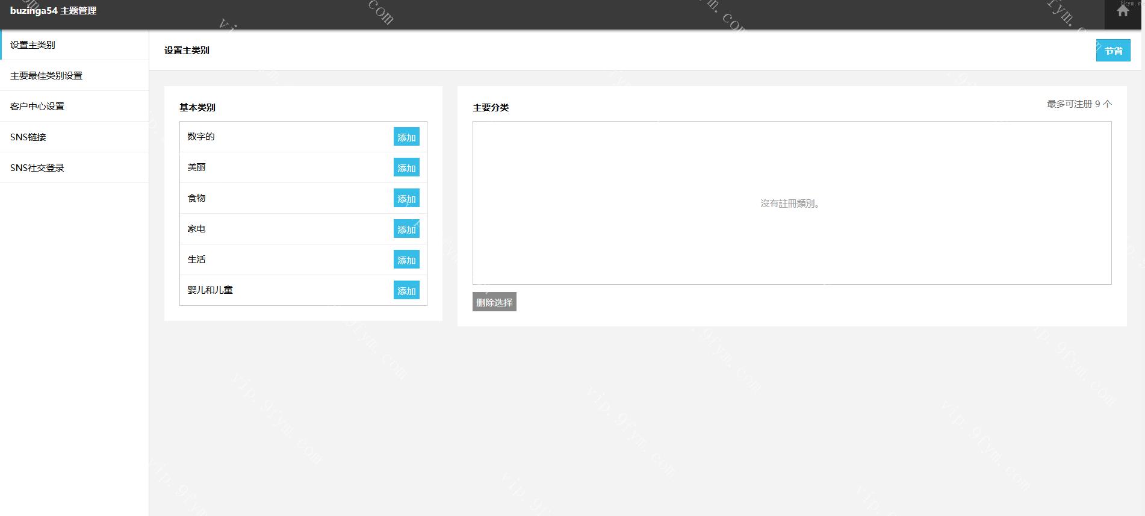1145x516 pixels.
Task: Click the 家电 row label
Action: 196,229
